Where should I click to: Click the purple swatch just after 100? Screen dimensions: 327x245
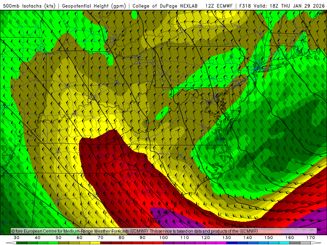click(169, 243)
